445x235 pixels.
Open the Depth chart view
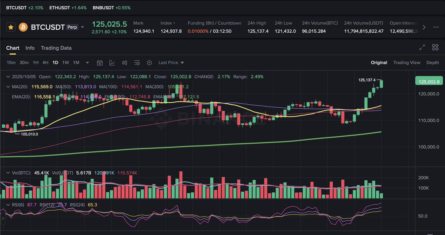[x=432, y=62]
